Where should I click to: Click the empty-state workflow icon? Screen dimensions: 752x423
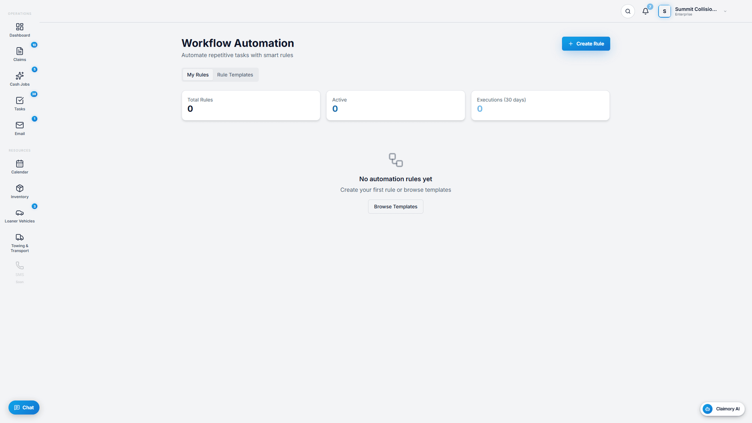click(x=396, y=160)
